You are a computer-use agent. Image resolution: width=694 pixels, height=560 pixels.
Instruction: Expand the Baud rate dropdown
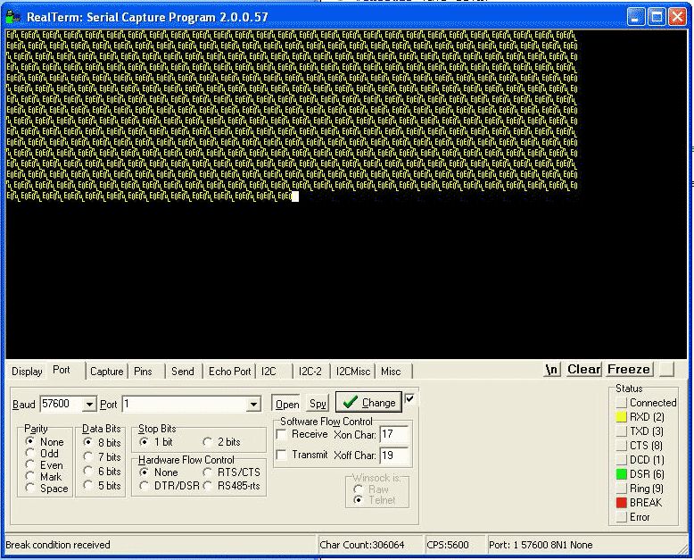(x=89, y=404)
